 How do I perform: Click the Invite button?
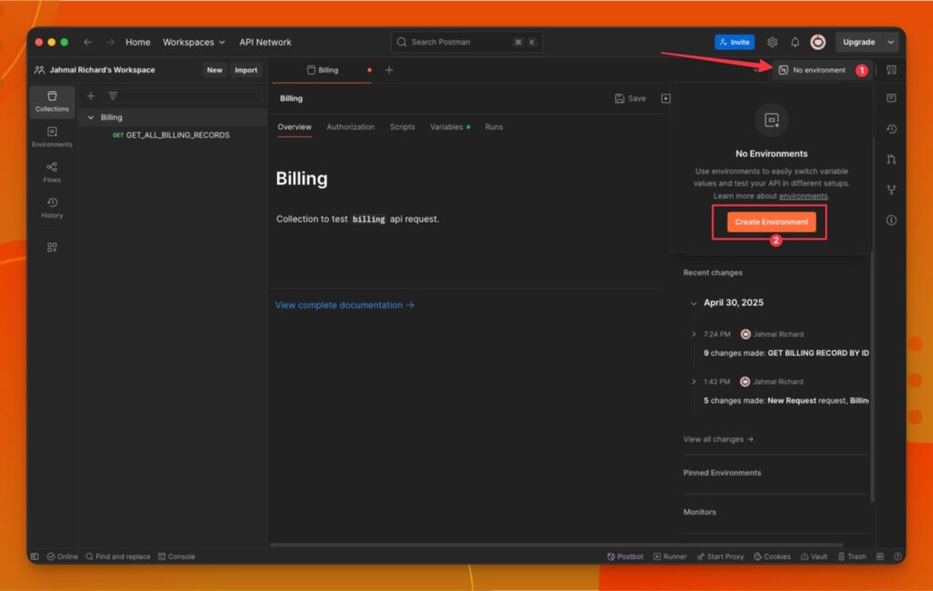pos(734,42)
